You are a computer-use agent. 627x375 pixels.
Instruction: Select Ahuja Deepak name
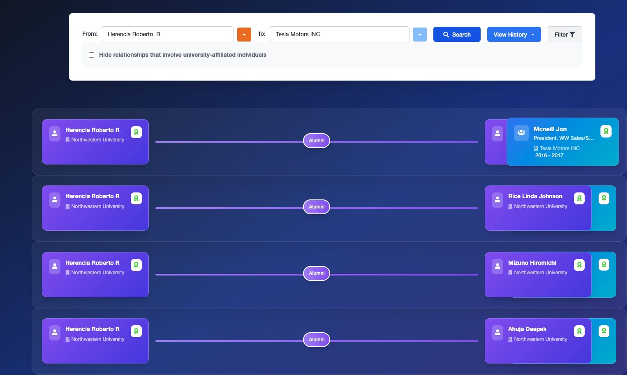pyautogui.click(x=527, y=329)
